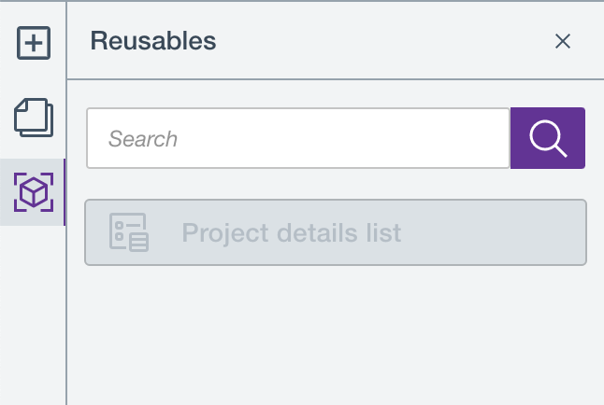Click the list icon beside Project details list

(129, 232)
